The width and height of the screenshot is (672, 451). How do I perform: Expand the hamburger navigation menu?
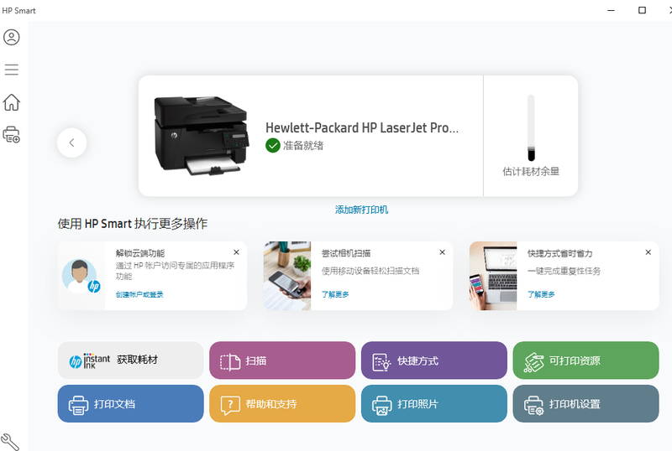pyautogui.click(x=12, y=70)
